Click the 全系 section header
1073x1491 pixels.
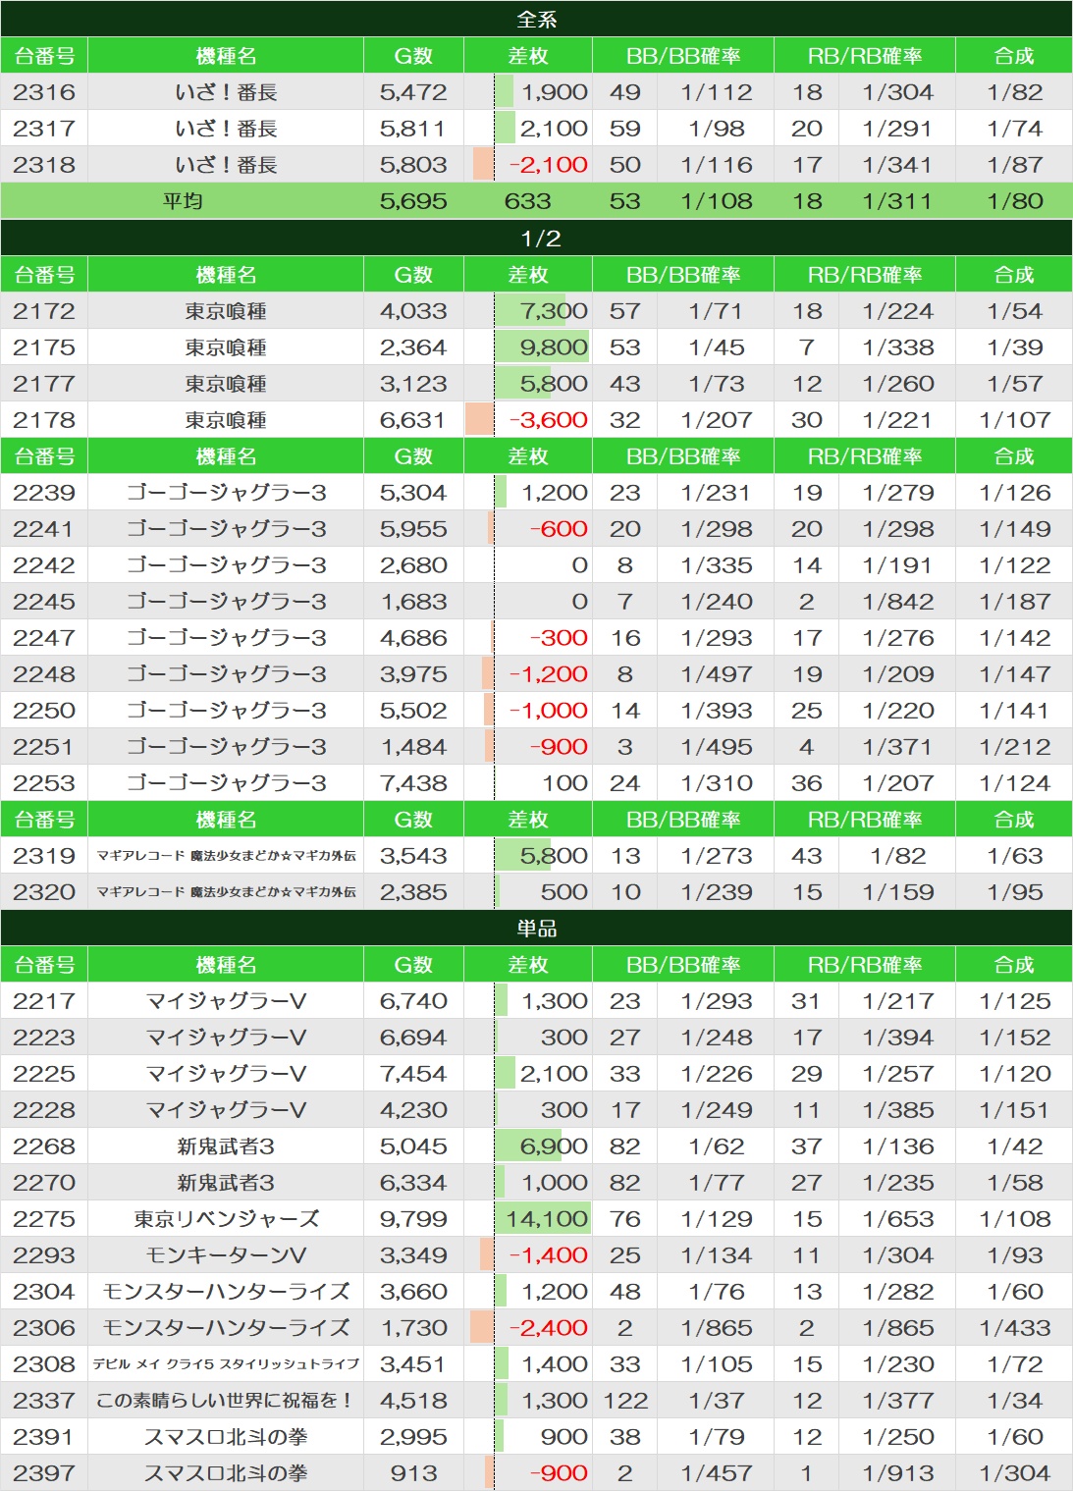point(536,20)
